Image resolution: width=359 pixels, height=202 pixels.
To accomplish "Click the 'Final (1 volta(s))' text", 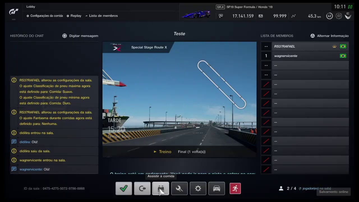I will pyautogui.click(x=192, y=152).
